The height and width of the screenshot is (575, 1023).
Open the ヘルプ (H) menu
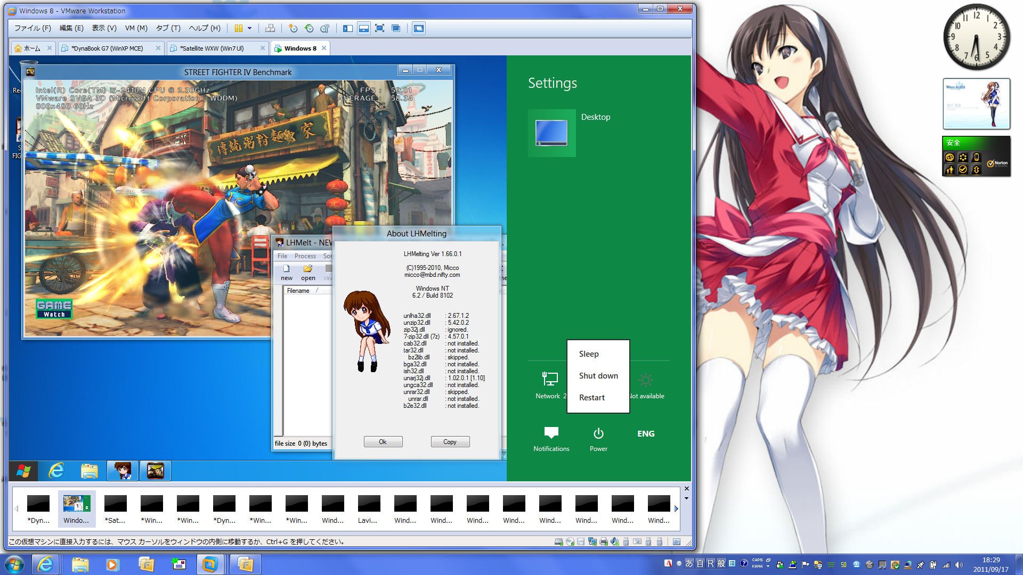pyautogui.click(x=205, y=28)
